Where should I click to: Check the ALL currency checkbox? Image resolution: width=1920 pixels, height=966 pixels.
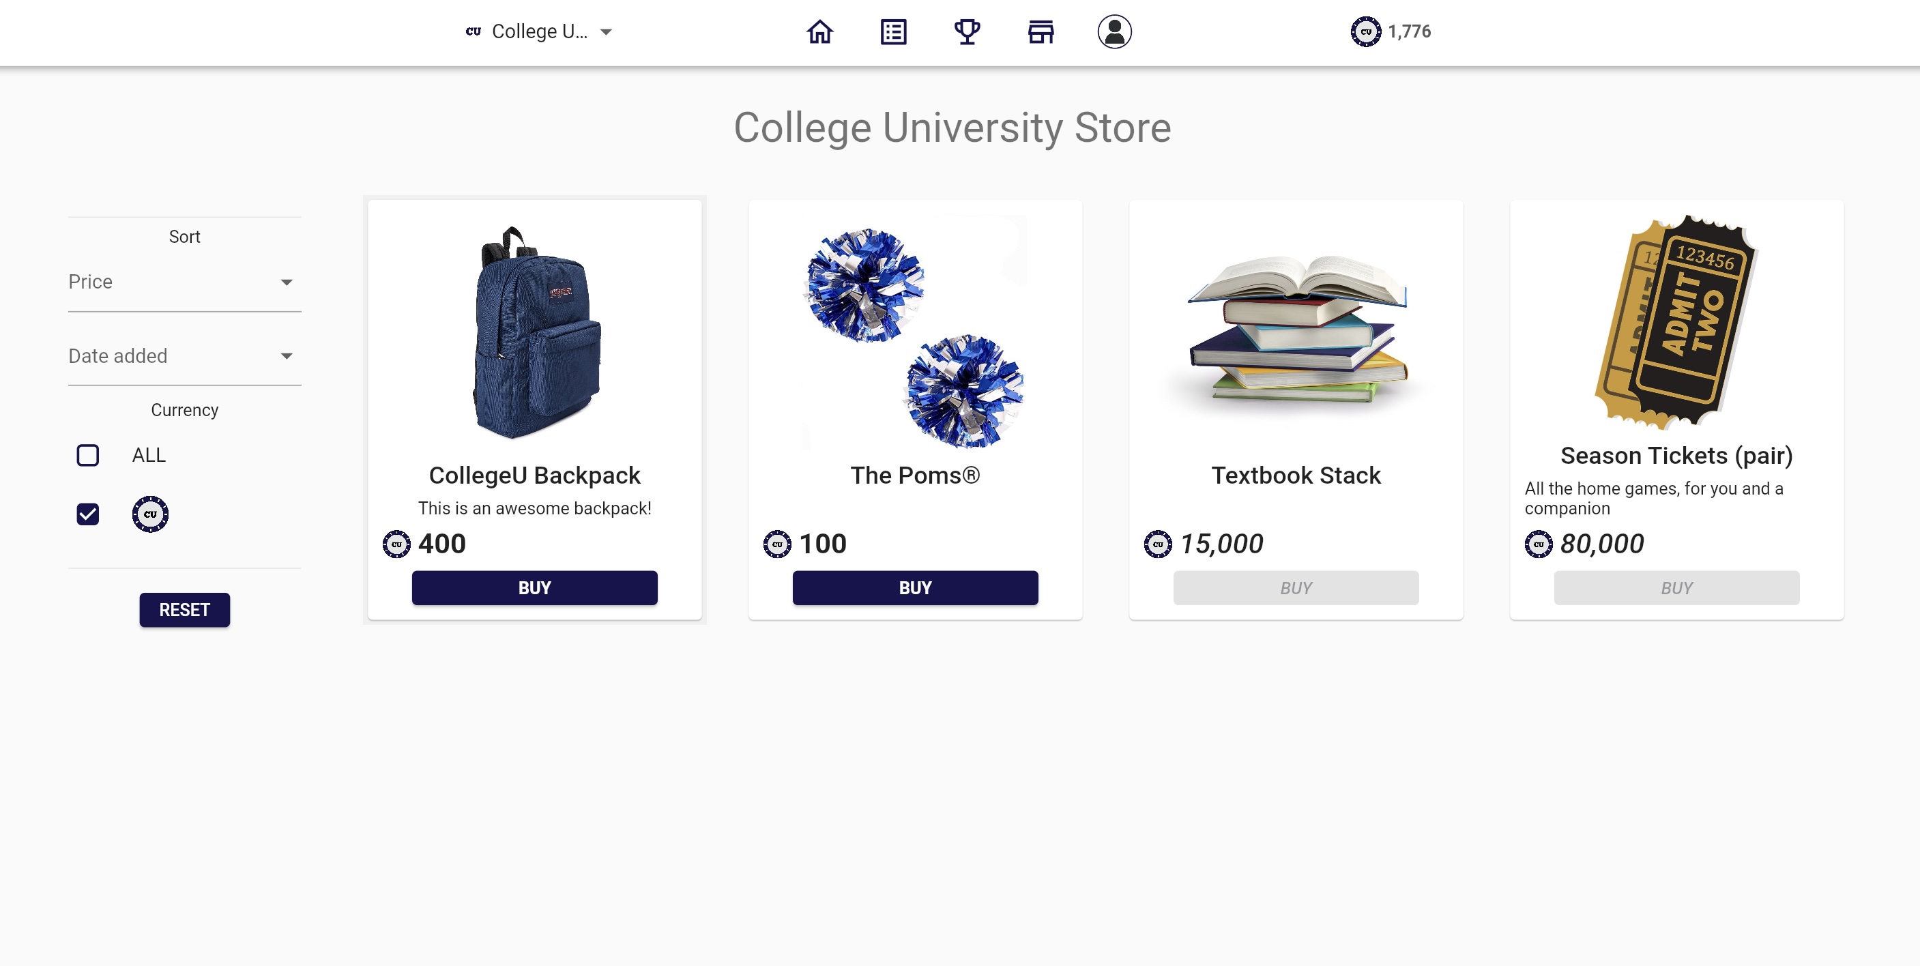click(88, 456)
